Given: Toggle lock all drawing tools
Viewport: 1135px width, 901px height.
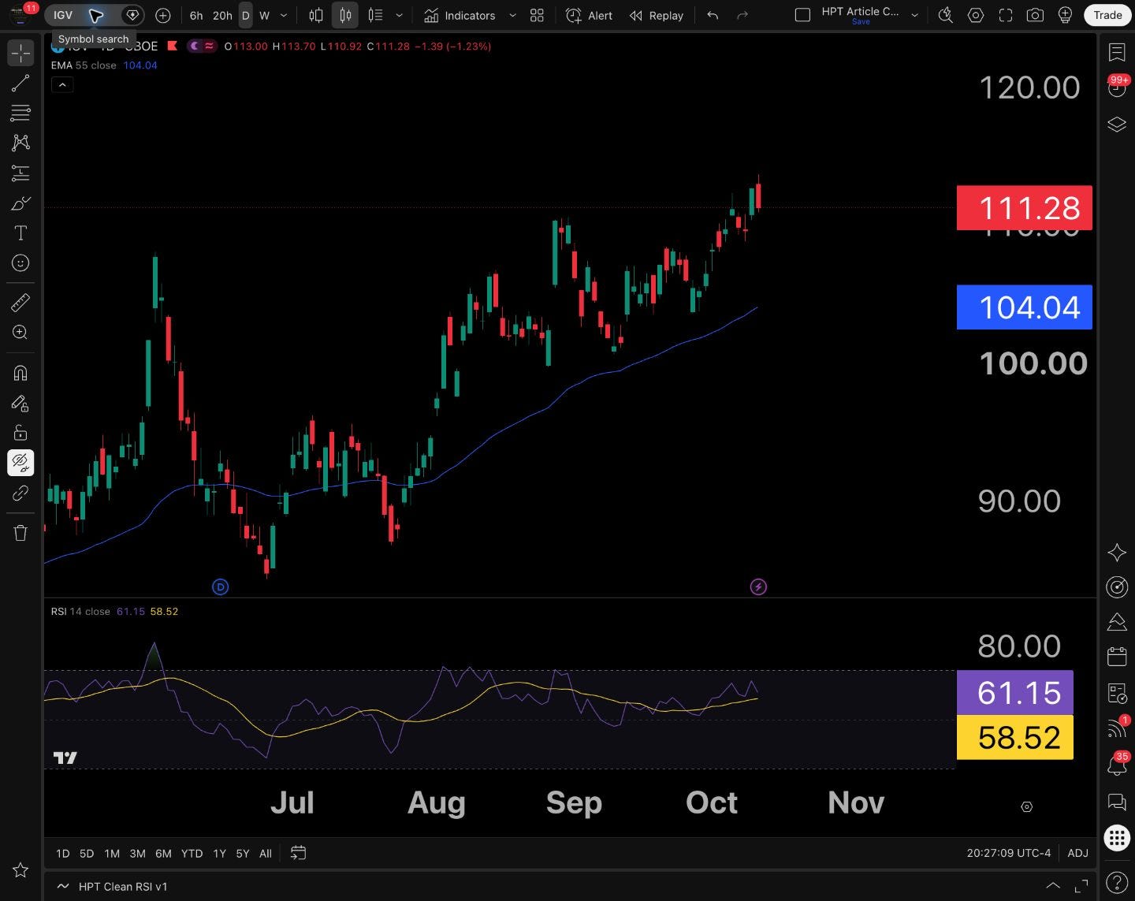Looking at the screenshot, I should click(20, 433).
